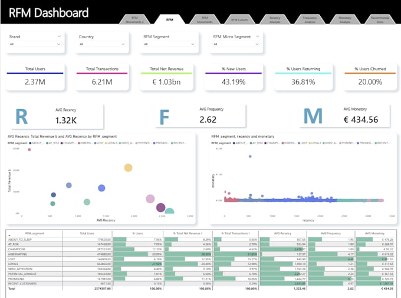The height and width of the screenshot is (298, 401).
Task: Click the % Users Churned value 20.00%
Action: tap(370, 82)
